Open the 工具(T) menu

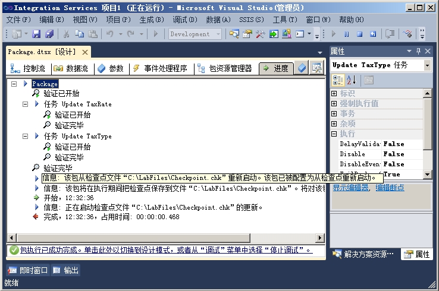click(285, 20)
